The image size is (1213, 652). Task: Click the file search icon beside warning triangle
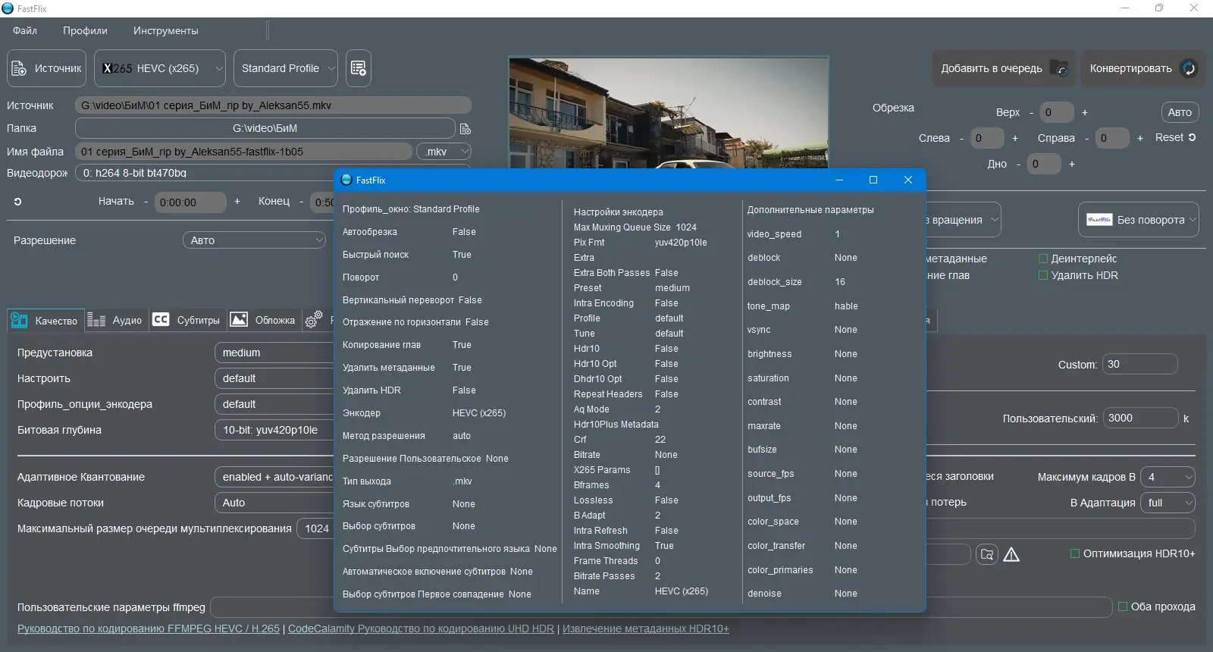[x=986, y=554]
